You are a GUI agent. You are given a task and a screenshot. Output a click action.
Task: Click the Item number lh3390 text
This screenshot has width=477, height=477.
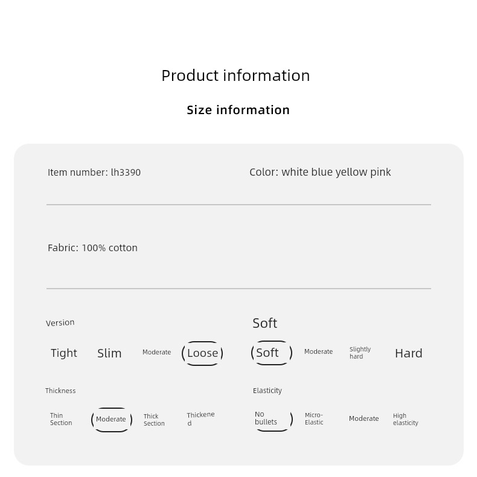tap(94, 173)
